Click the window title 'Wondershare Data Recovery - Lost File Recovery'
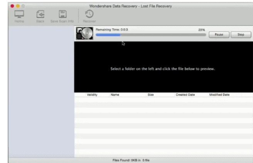The height and width of the screenshot is (163, 253). (130, 6)
